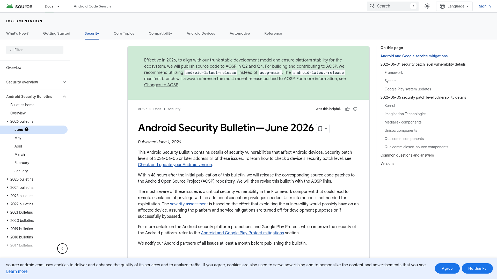Open the severity assessment link
This screenshot has width=497, height=279.
click(189, 204)
